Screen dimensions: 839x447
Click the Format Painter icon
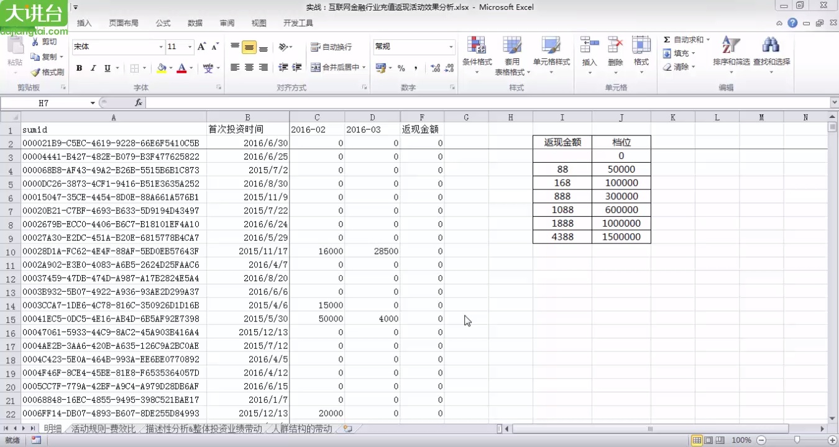pos(36,72)
